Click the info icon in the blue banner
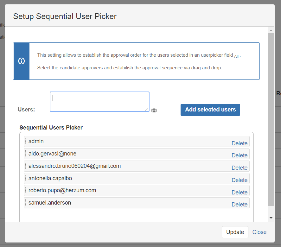This screenshot has height=247, width=281. click(22, 61)
